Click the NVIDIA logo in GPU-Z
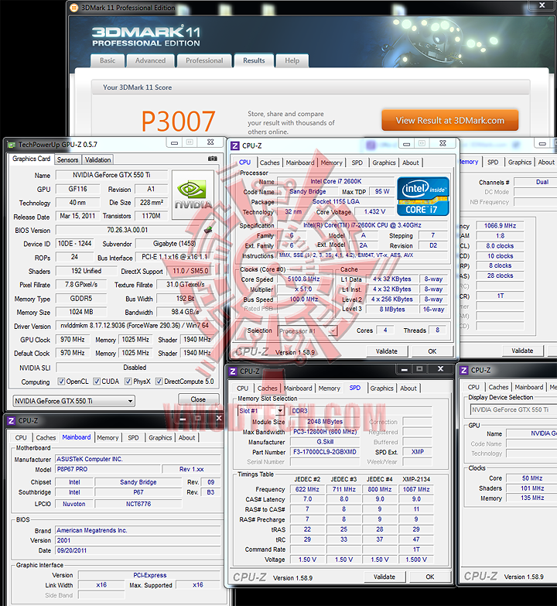The height and width of the screenshot is (606, 557). click(x=193, y=195)
